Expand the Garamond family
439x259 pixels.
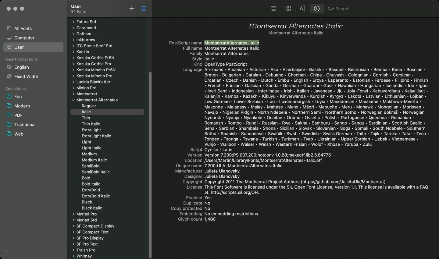73,28
